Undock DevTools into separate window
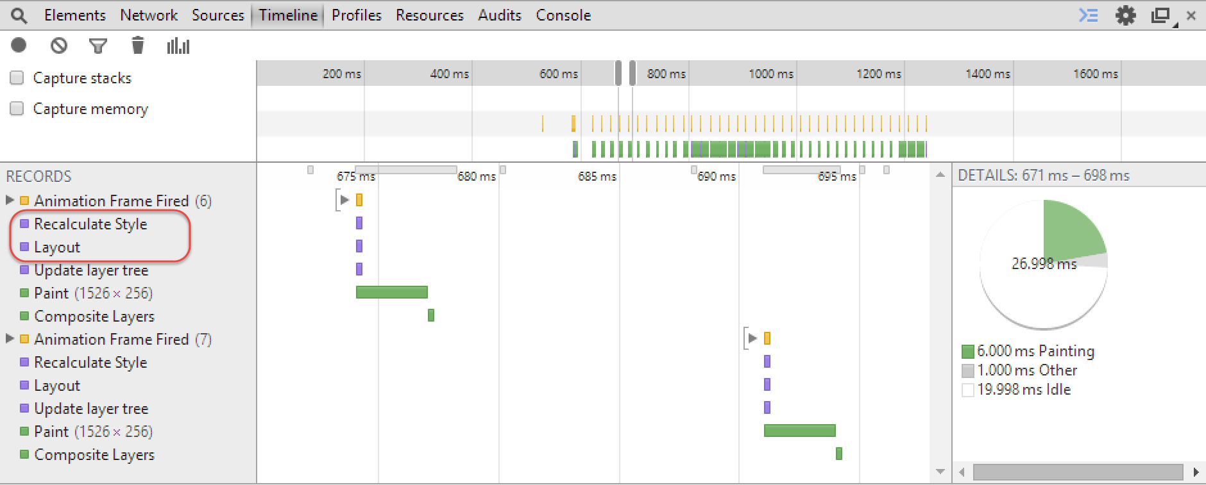Screen dimensions: 1206x485 (x=1162, y=15)
